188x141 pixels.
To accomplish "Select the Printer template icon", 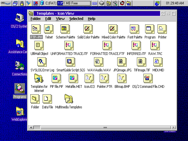I will tap(162, 29).
